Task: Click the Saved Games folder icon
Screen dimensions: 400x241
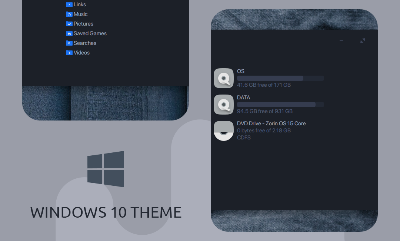Action: point(69,33)
